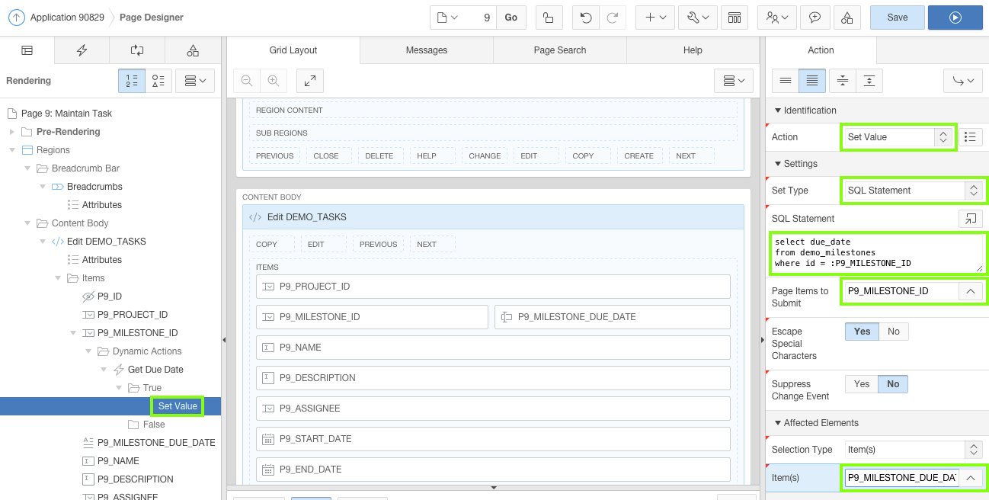The width and height of the screenshot is (989, 500).
Task: Redo the last change
Action: pos(611,18)
